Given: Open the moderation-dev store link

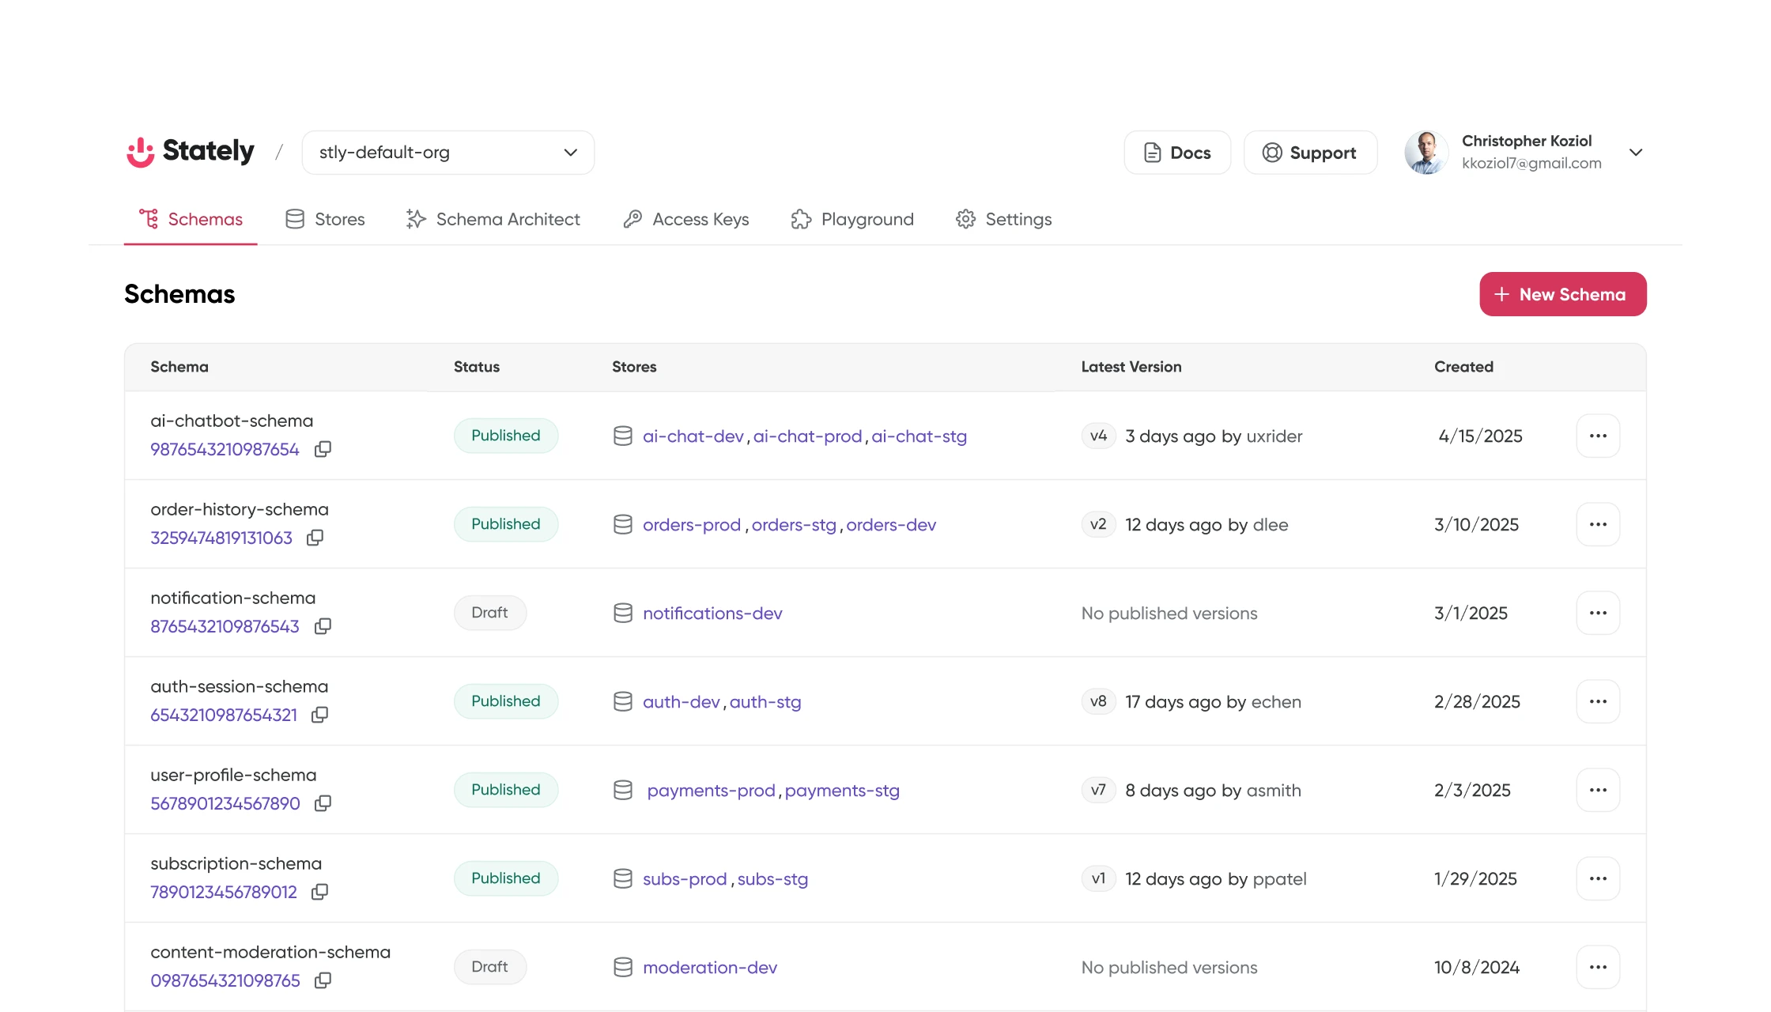Looking at the screenshot, I should [710, 968].
